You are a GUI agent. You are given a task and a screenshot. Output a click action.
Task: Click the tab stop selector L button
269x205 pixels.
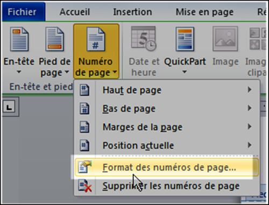click(x=9, y=107)
